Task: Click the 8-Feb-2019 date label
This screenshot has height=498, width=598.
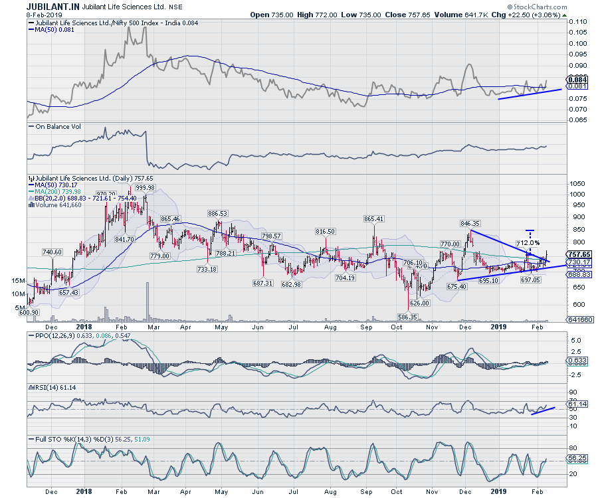Action: [44, 15]
